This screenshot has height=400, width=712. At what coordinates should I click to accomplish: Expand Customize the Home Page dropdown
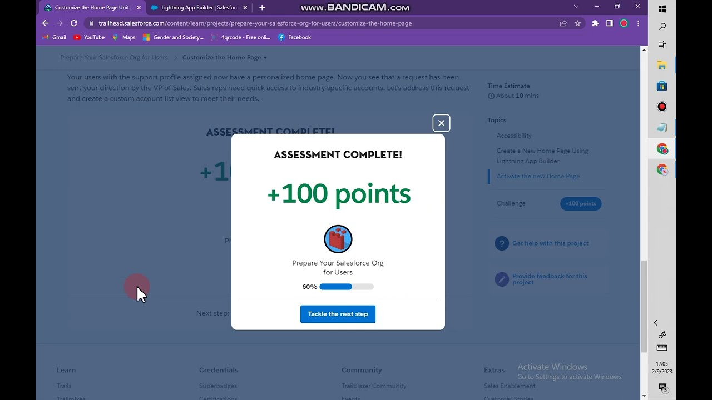(x=225, y=58)
